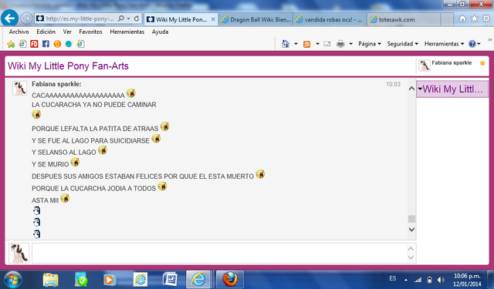Click the search magnifier in address bar
Image resolution: width=494 pixels, height=289 pixels.
(120, 18)
